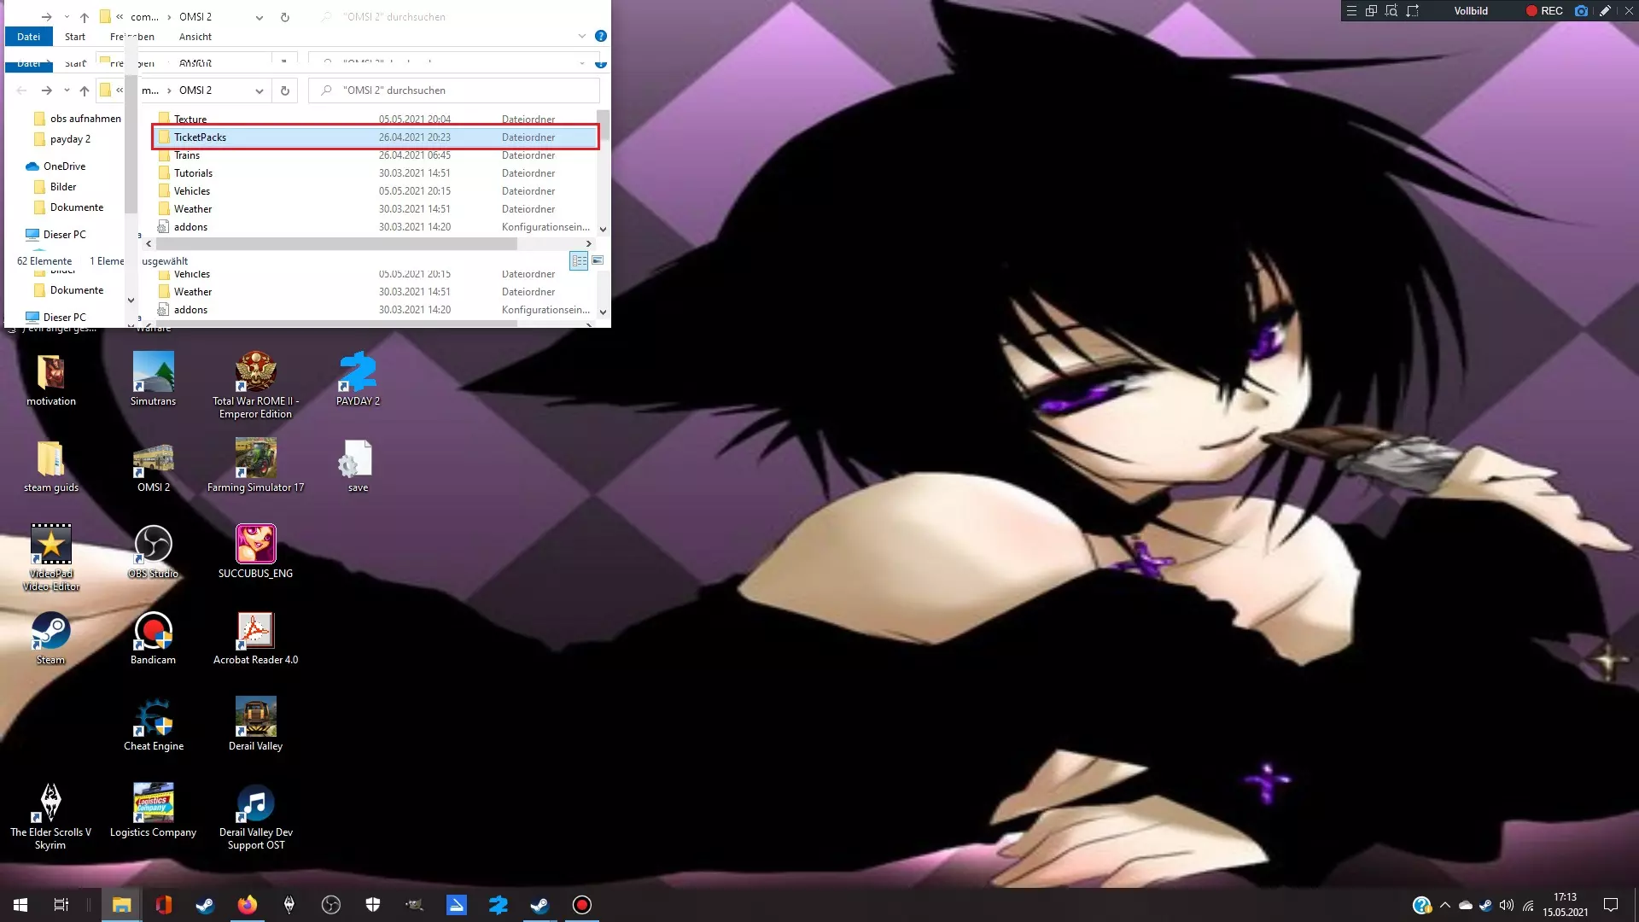Click the volume icon in the system tray
The image size is (1639, 922).
click(x=1506, y=905)
